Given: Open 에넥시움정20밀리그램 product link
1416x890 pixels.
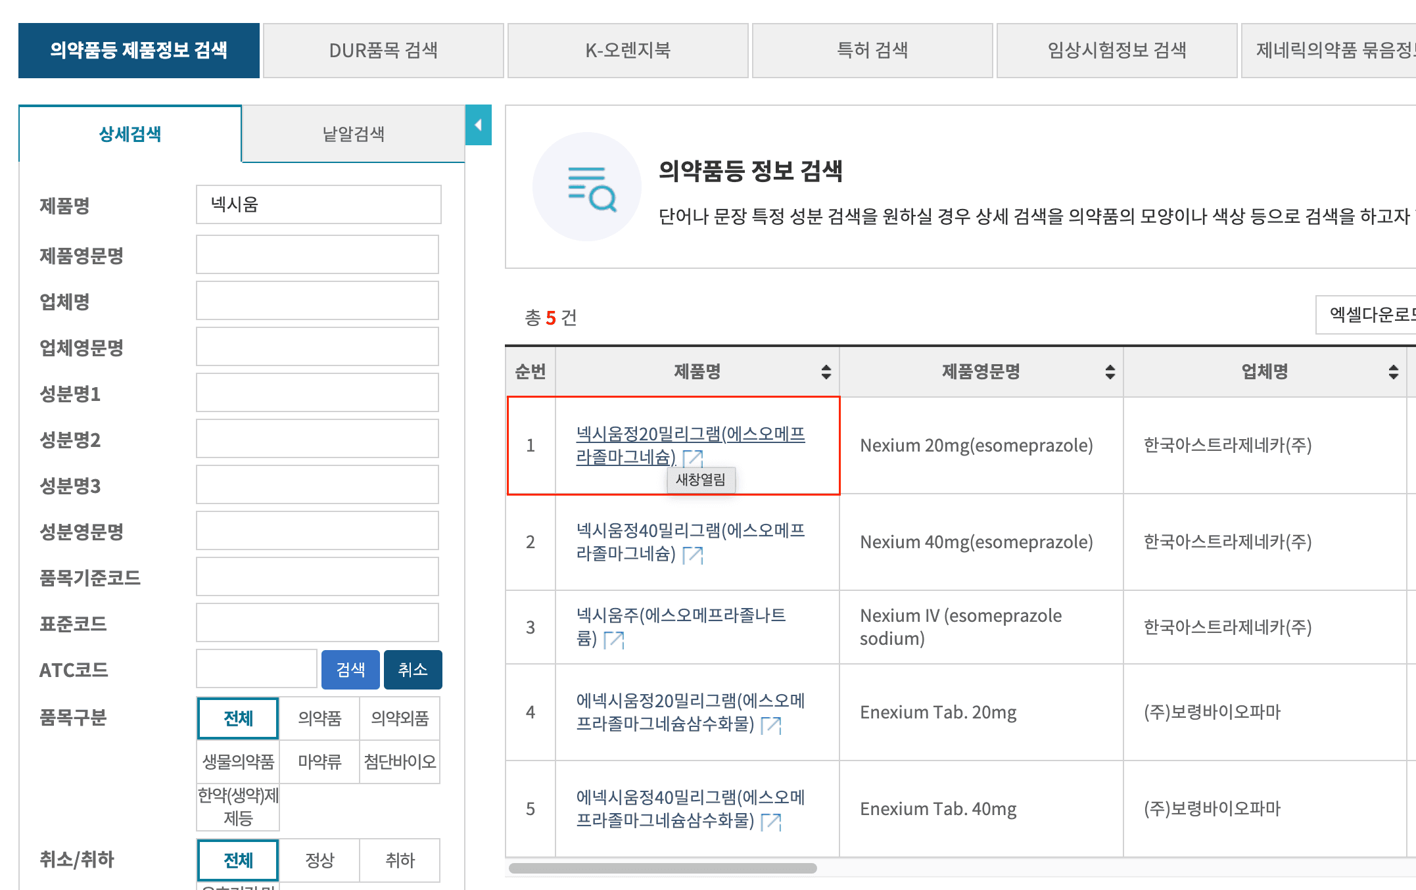Looking at the screenshot, I should 690,712.
